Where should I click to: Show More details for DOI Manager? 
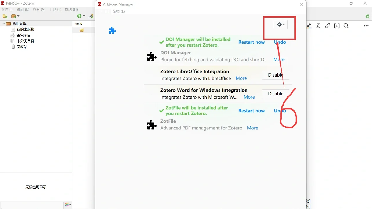click(x=279, y=59)
